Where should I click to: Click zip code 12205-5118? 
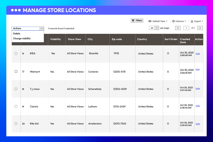(x=119, y=72)
